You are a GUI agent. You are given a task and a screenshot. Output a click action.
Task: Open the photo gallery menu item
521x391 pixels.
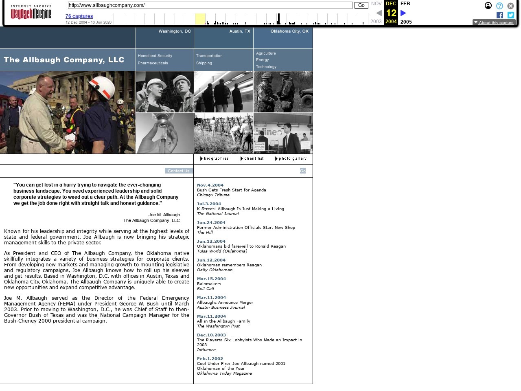pos(292,158)
